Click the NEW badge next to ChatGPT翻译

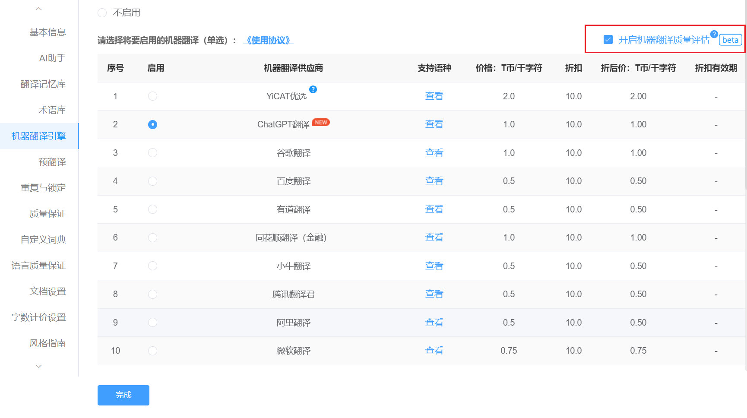coord(321,122)
